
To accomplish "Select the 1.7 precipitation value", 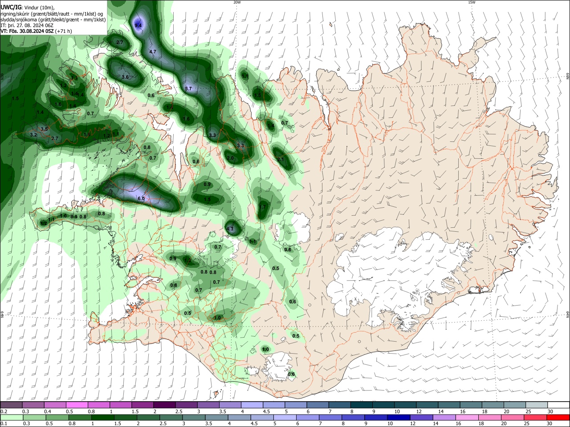I will (262, 207).
